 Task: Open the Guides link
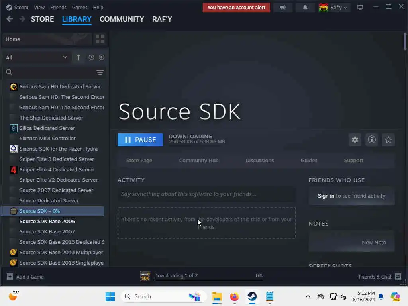tap(309, 160)
